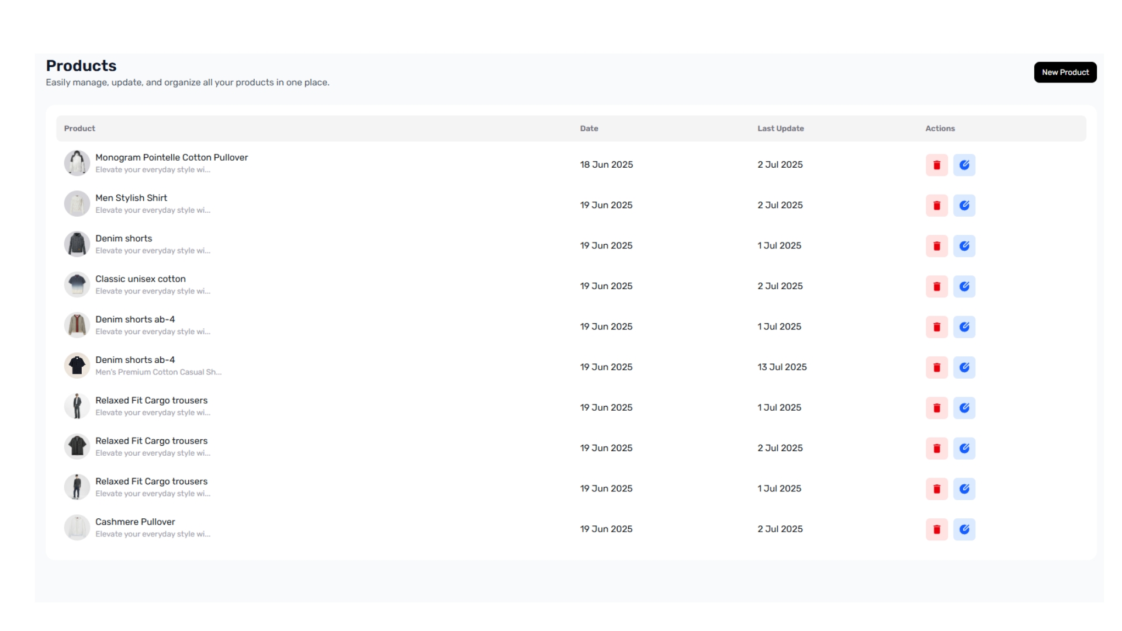Create a New Product
The height and width of the screenshot is (631, 1122).
1065,72
